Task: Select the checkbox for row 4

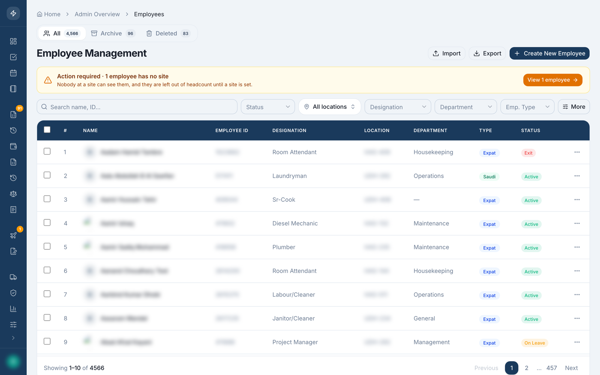Action: pyautogui.click(x=47, y=222)
